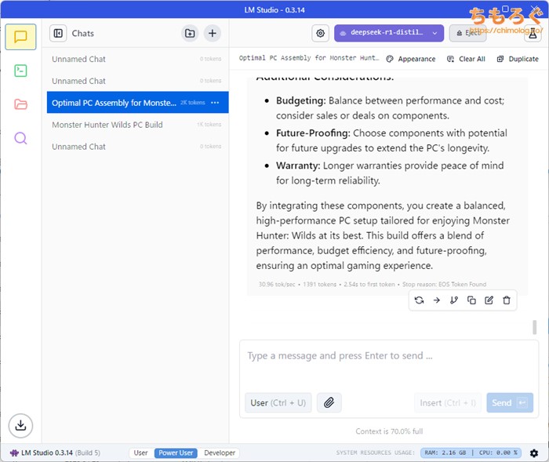Open the deepseek-r1-distil model selector dropdown
The width and height of the screenshot is (549, 462).
(389, 33)
